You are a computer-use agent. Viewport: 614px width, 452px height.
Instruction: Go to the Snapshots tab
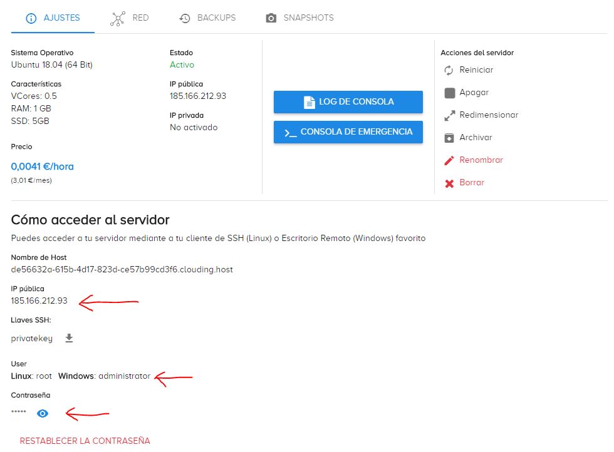pos(300,18)
